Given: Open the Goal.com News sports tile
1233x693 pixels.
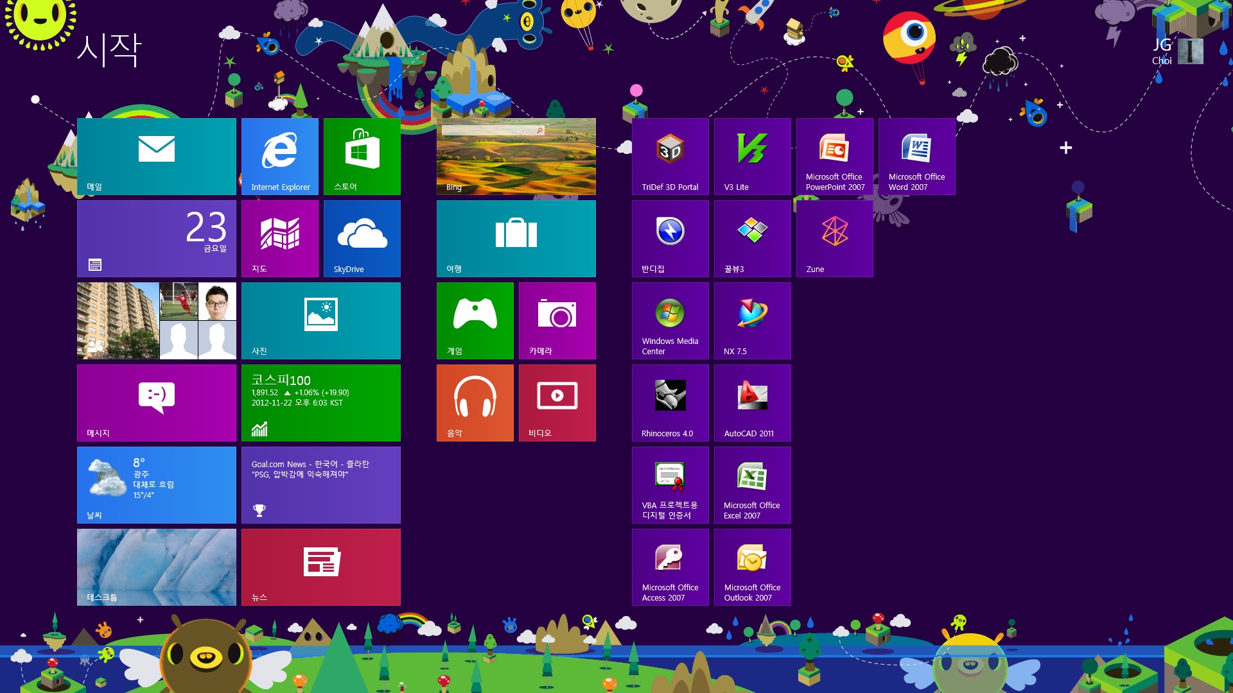Looking at the screenshot, I should tap(321, 485).
